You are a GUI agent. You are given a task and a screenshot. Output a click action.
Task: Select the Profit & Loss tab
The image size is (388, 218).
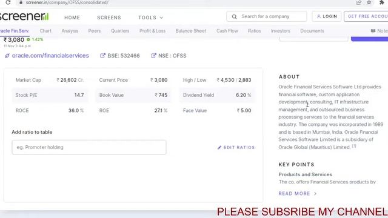152,31
